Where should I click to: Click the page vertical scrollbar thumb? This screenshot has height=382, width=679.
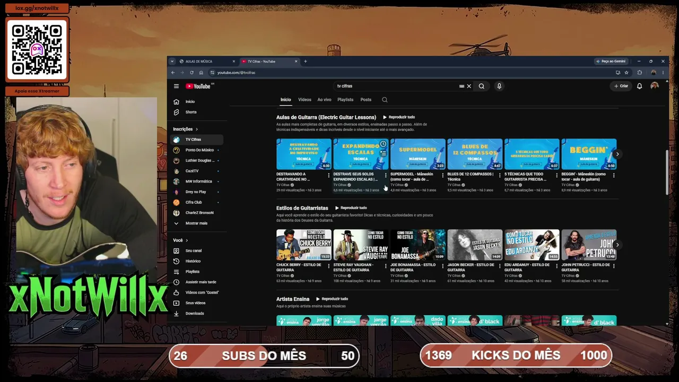point(667,172)
